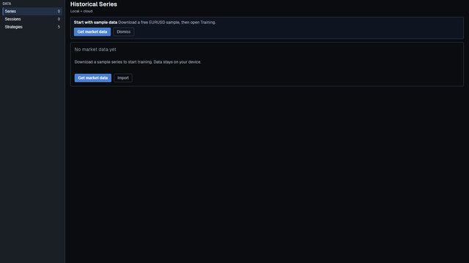Click the 'Download a sample series' description
469x263 pixels.
(138, 62)
